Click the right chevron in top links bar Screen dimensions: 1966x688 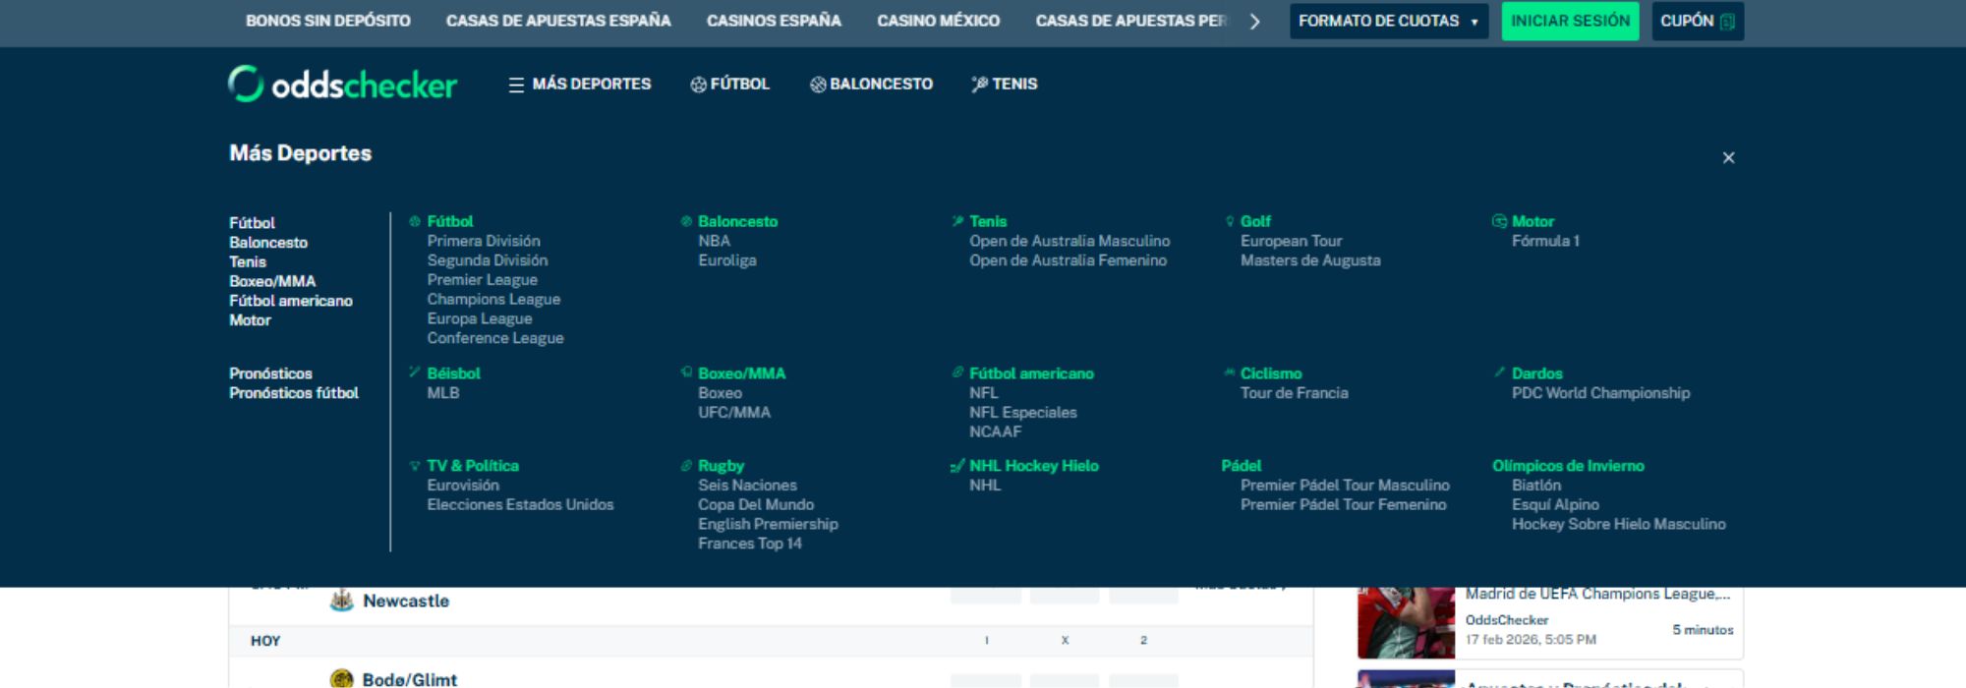(1254, 21)
